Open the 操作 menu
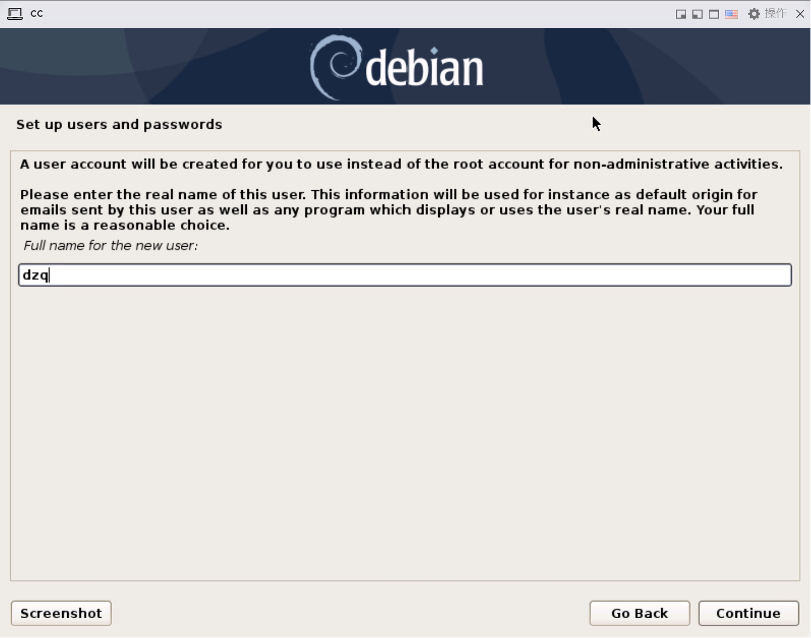Screen dimensions: 811x638 pyautogui.click(x=775, y=14)
